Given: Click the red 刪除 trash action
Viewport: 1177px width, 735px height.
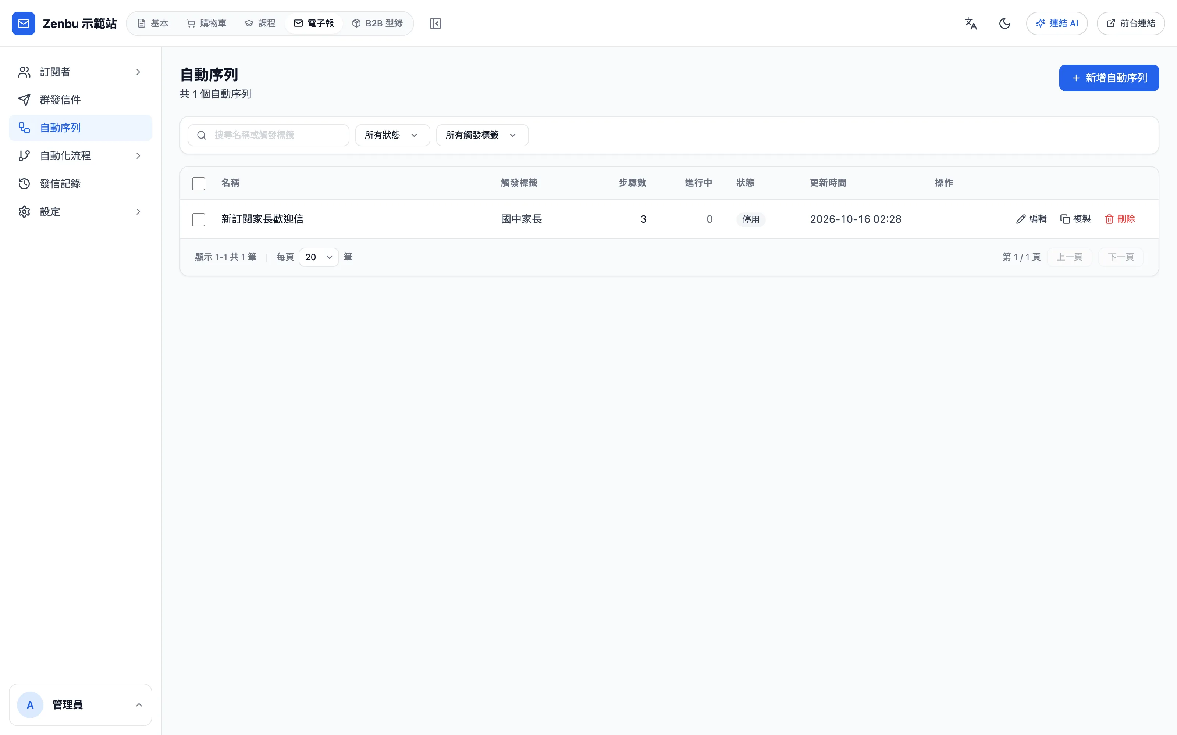Looking at the screenshot, I should click(x=1120, y=219).
